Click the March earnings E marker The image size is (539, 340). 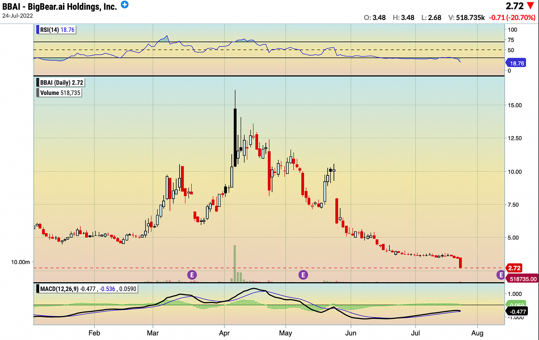pos(192,275)
